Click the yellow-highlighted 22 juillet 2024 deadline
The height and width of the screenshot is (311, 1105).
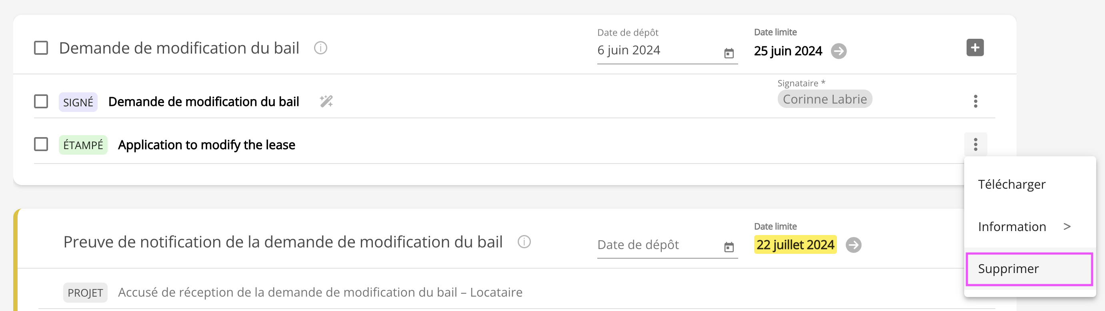click(795, 245)
